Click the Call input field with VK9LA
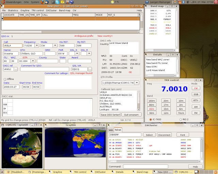This screenshot has height=174, width=218. click(13, 46)
